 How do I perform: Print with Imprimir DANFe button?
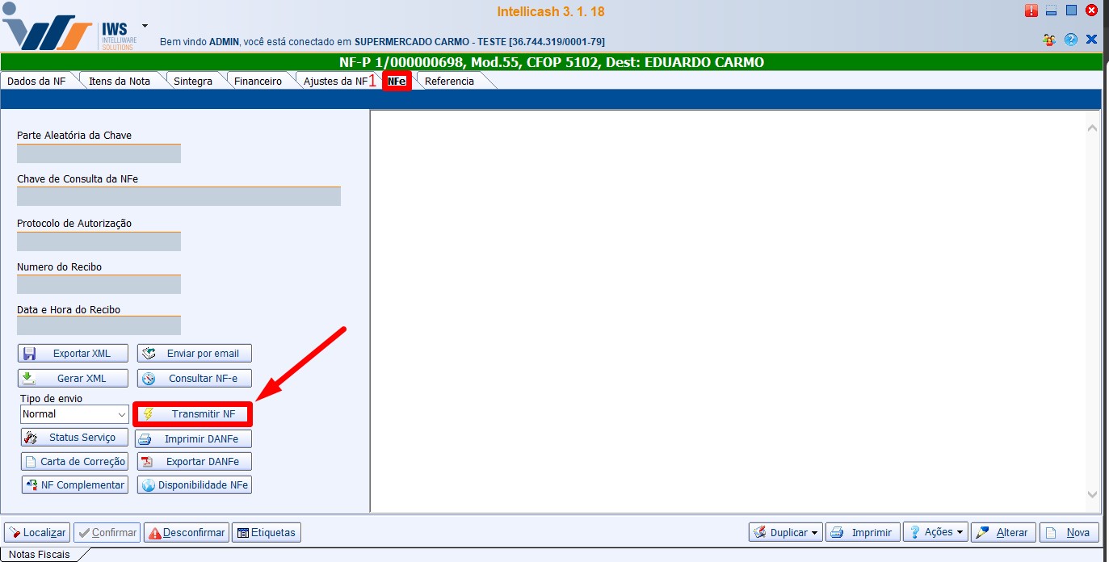click(194, 439)
